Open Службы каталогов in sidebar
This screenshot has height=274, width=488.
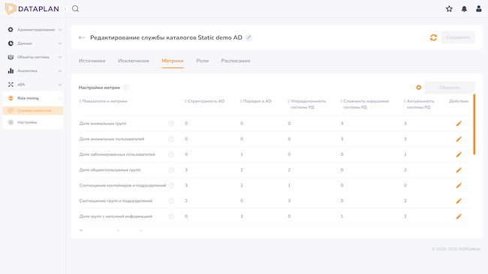(33, 111)
